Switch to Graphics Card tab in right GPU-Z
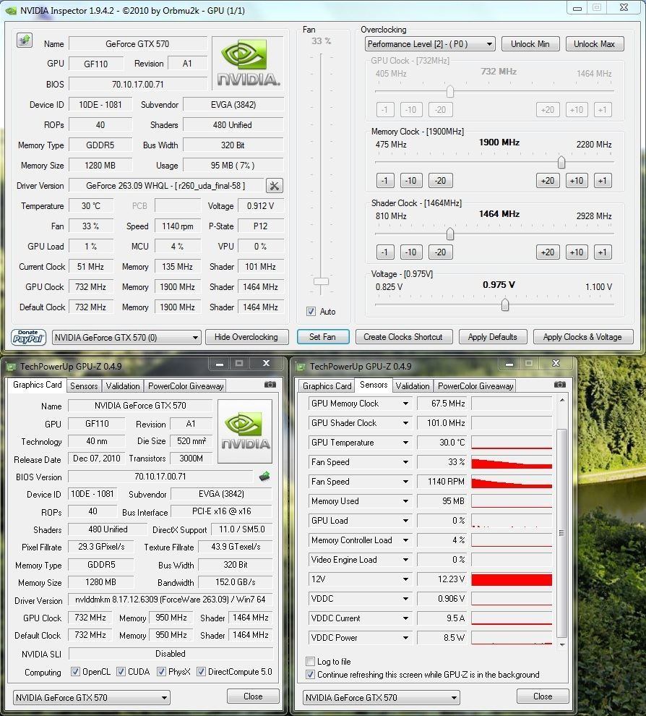 (x=327, y=386)
